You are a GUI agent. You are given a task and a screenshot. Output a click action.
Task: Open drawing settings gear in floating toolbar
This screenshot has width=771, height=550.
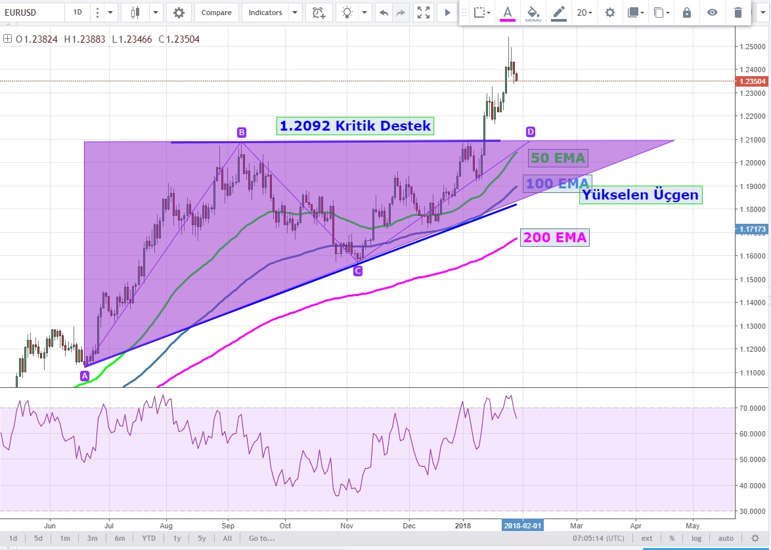click(x=610, y=12)
